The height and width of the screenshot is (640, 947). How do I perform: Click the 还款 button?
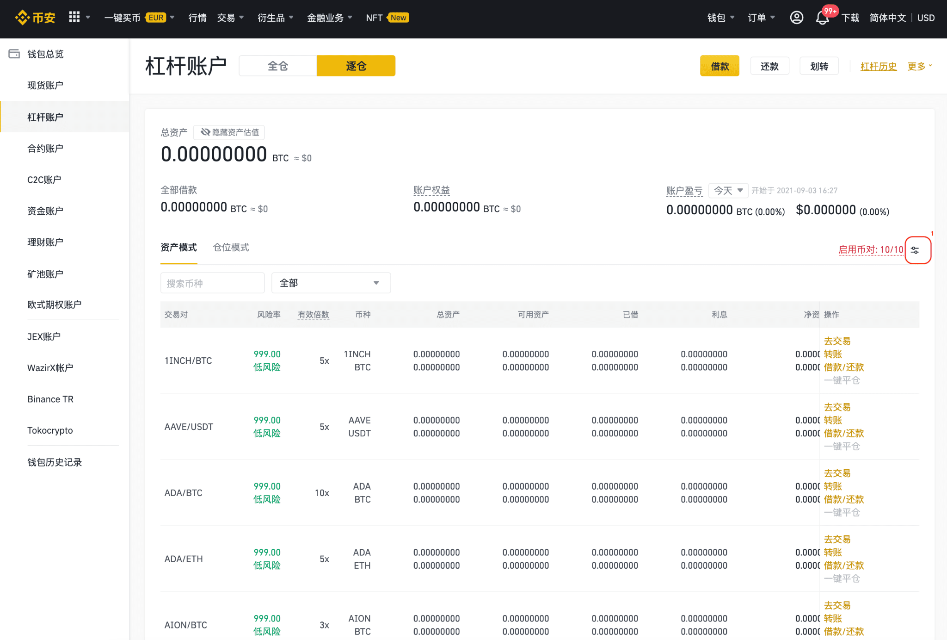[769, 66]
